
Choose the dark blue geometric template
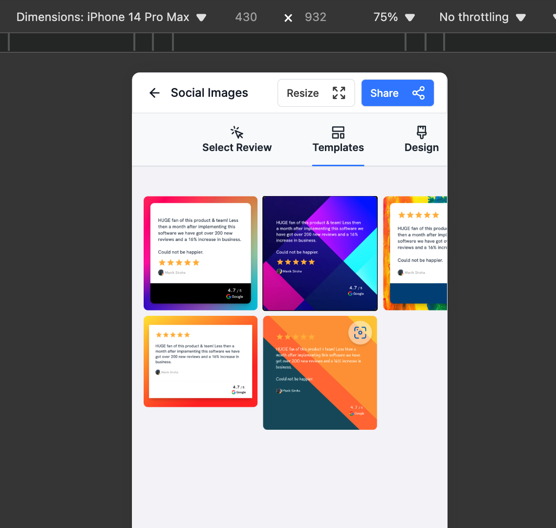tap(320, 253)
